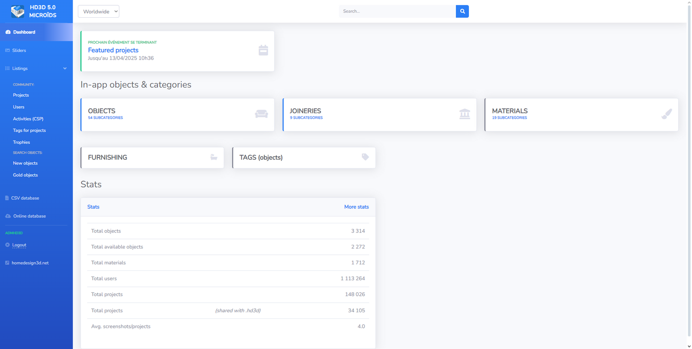The height and width of the screenshot is (349, 692).
Task: Log out using the Logout link
Action: pos(19,245)
